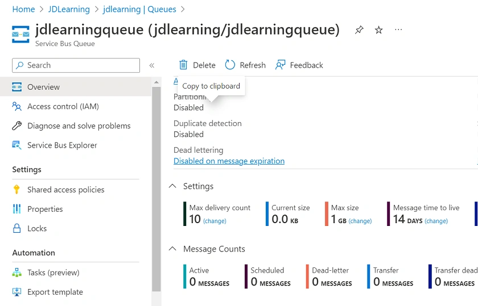The image size is (478, 306).
Task: Click the circular Refresh icon
Action: tap(230, 65)
